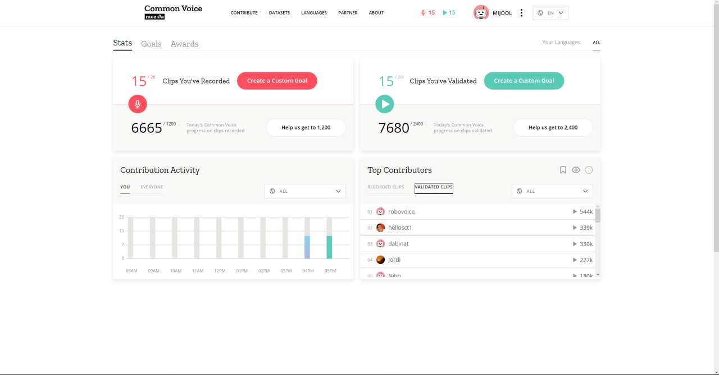The image size is (719, 375).
Task: Click hellosct1's avatar photo
Action: (x=380, y=228)
